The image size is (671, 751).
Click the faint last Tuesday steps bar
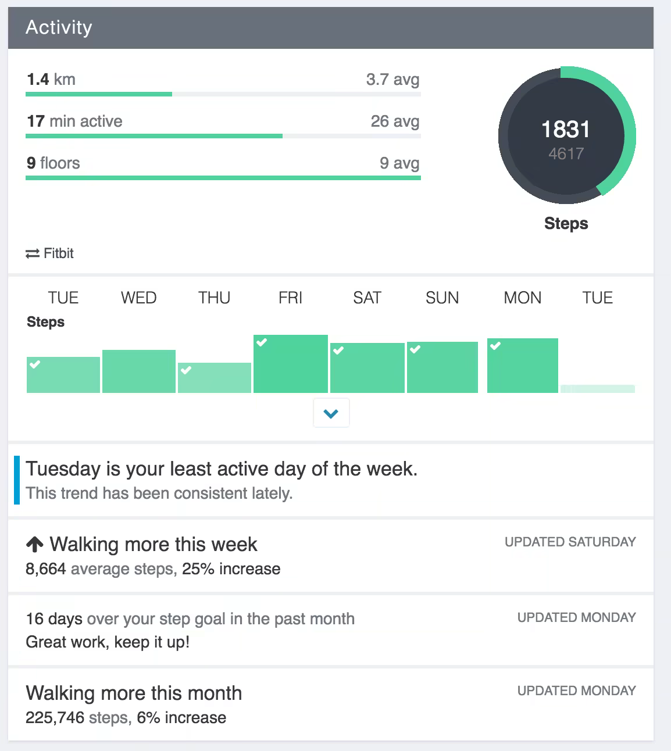(597, 389)
